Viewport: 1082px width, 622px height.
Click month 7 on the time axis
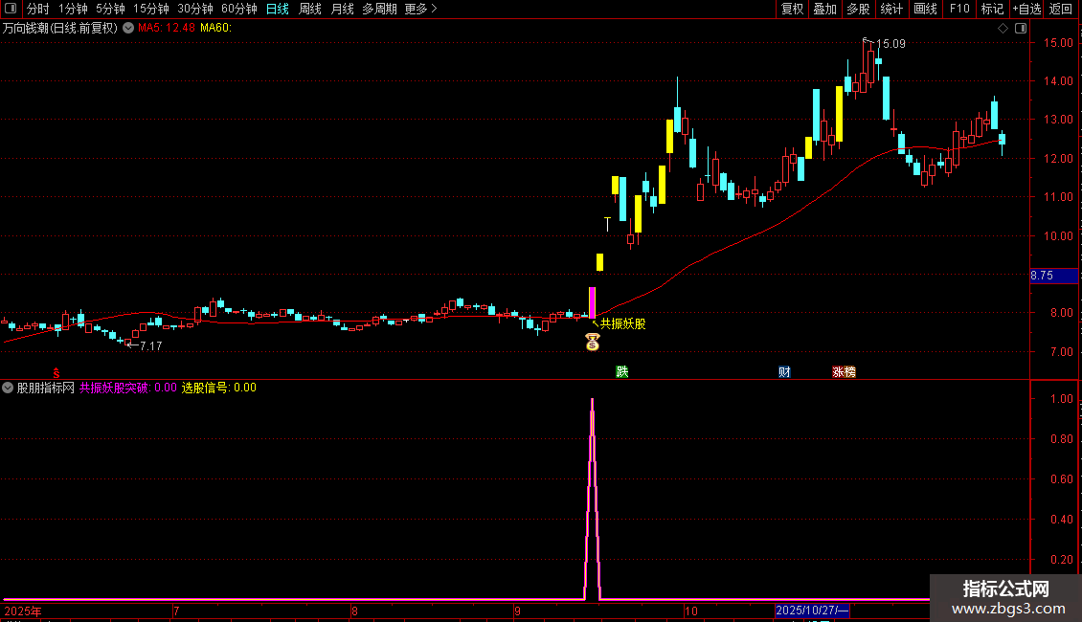pyautogui.click(x=176, y=611)
